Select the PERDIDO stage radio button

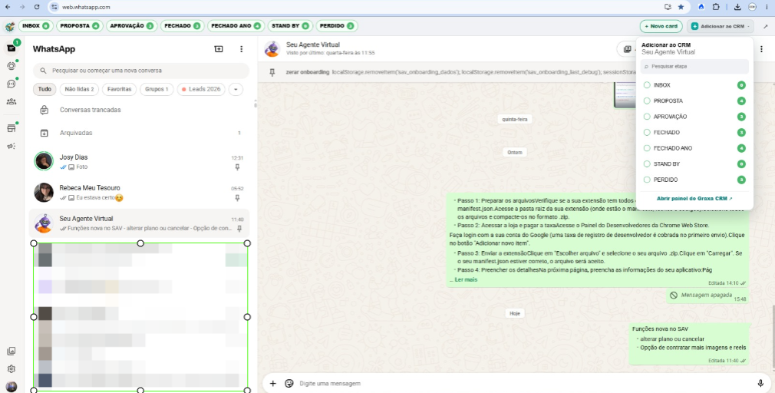647,180
